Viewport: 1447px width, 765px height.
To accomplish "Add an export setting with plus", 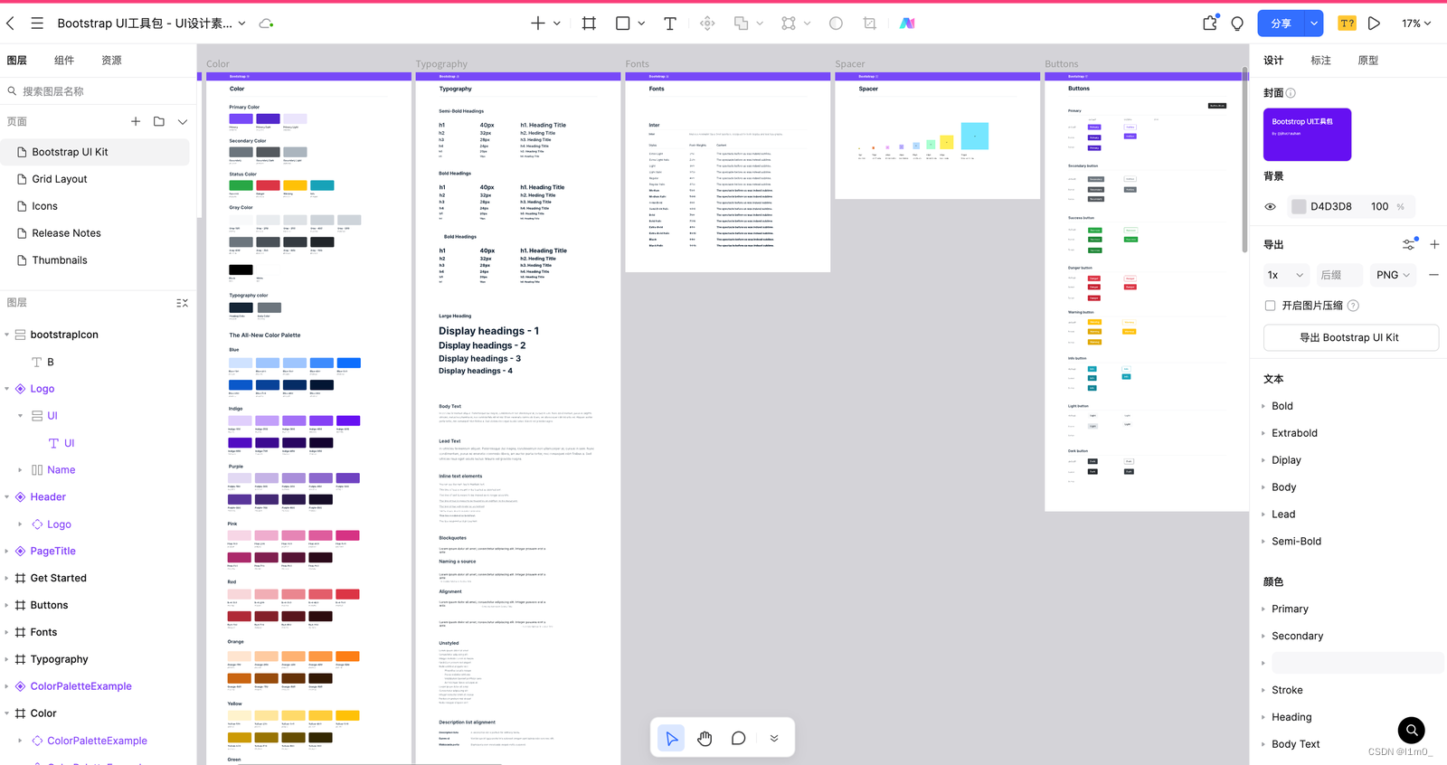I will tap(1434, 244).
